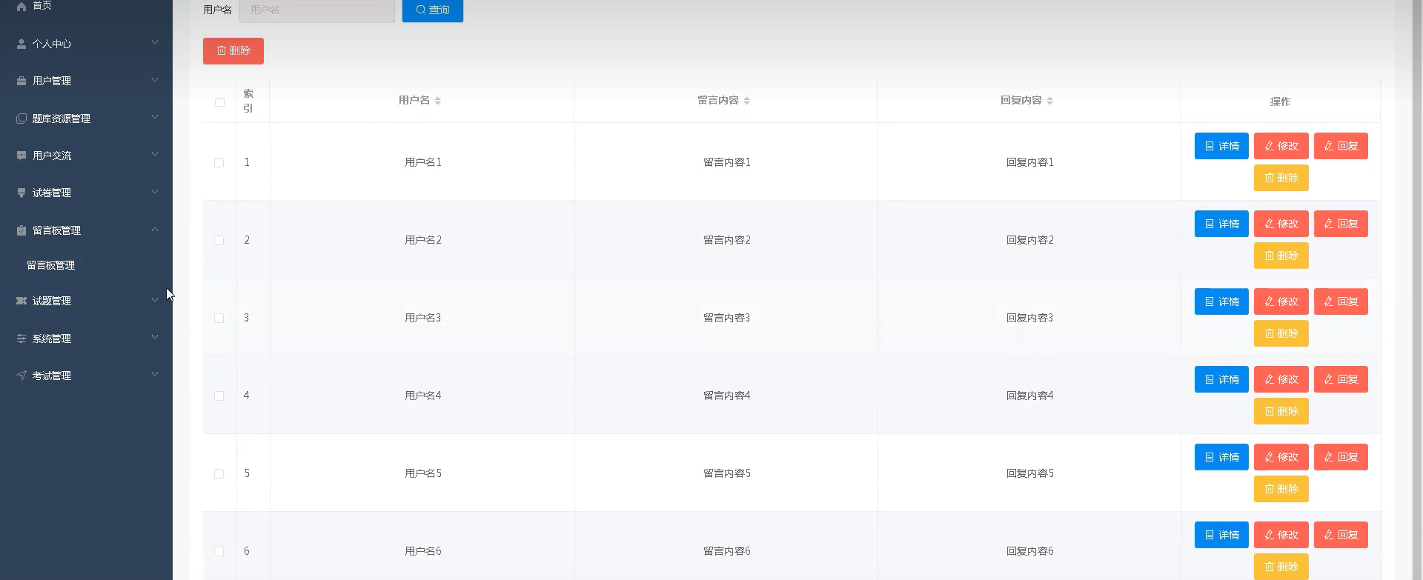1423x580 pixels.
Task: Select 用户管理 label in sidebar
Action: click(x=52, y=81)
